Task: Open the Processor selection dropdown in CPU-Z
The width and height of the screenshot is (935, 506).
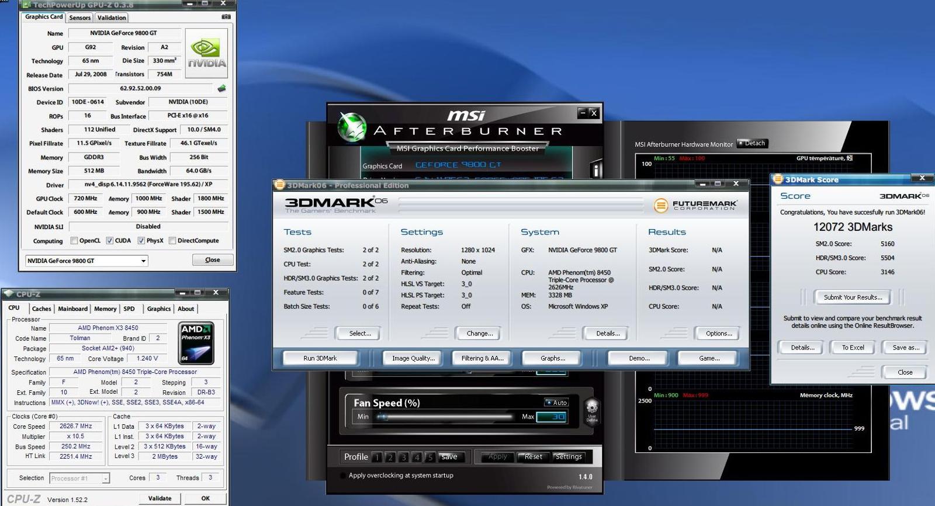Action: (x=79, y=478)
